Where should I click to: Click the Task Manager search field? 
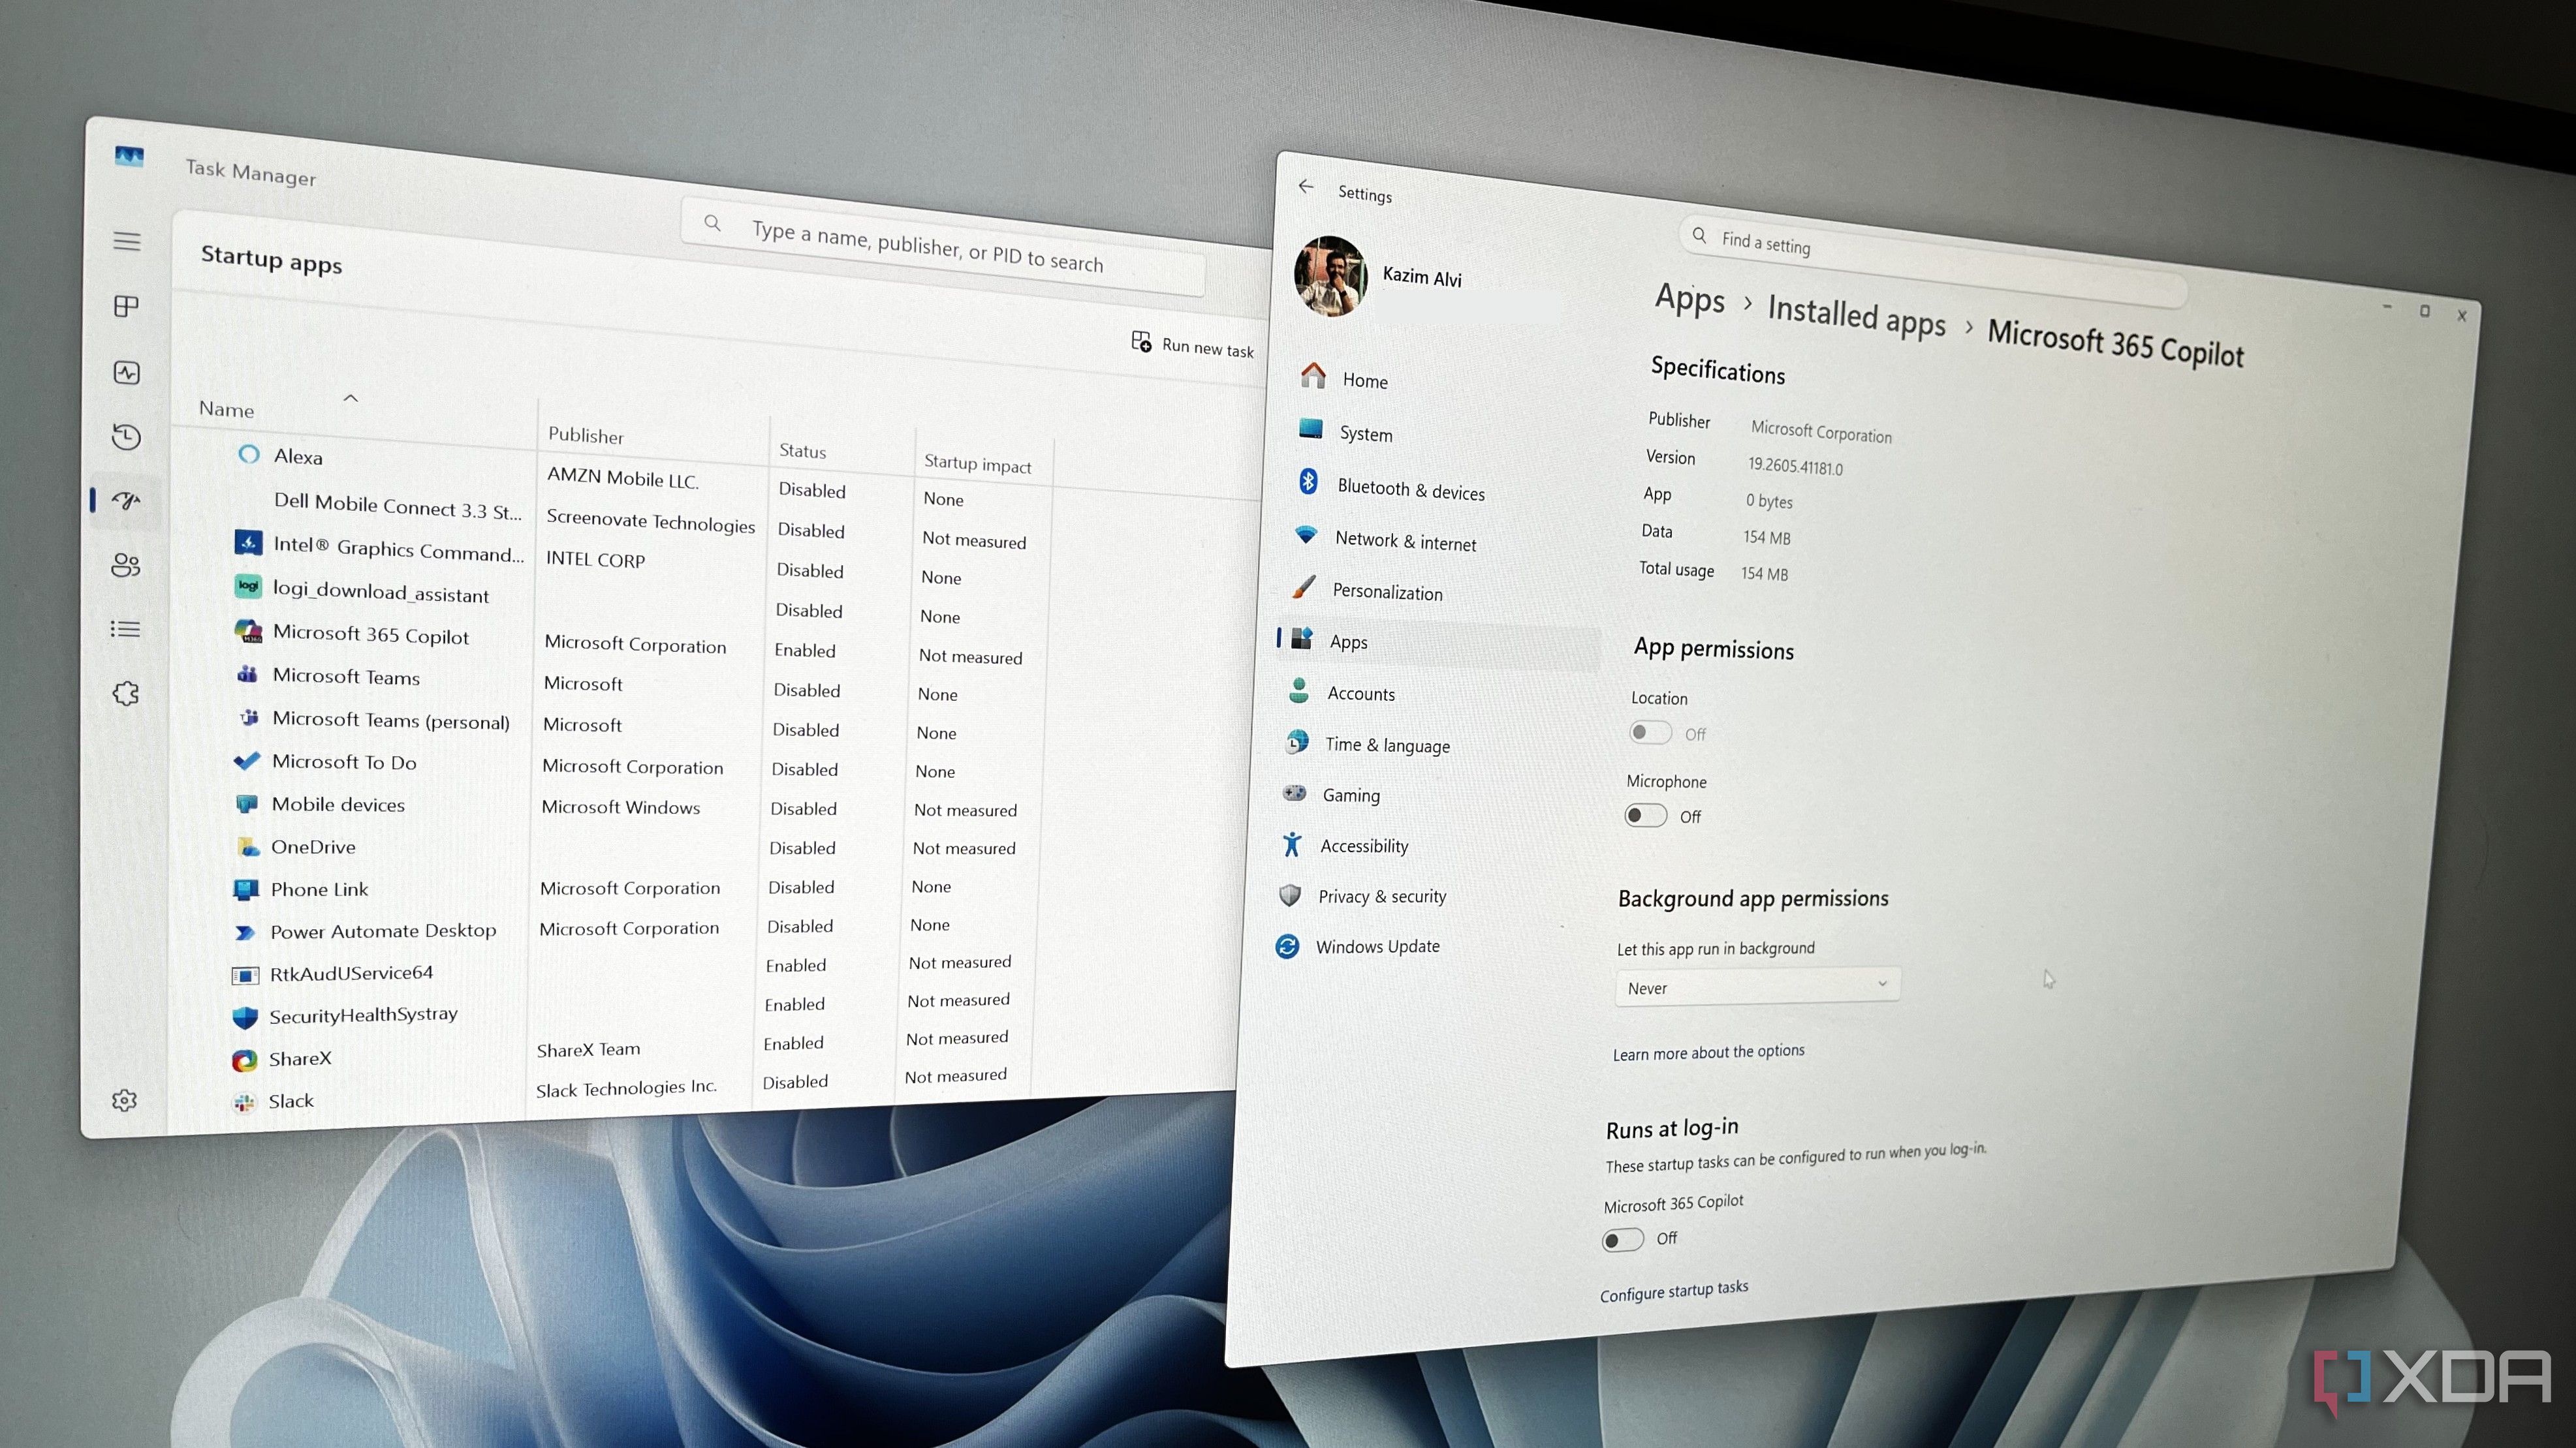[943, 246]
